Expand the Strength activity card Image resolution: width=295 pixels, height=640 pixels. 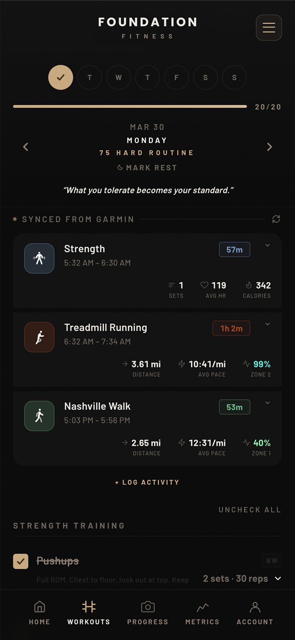(267, 246)
